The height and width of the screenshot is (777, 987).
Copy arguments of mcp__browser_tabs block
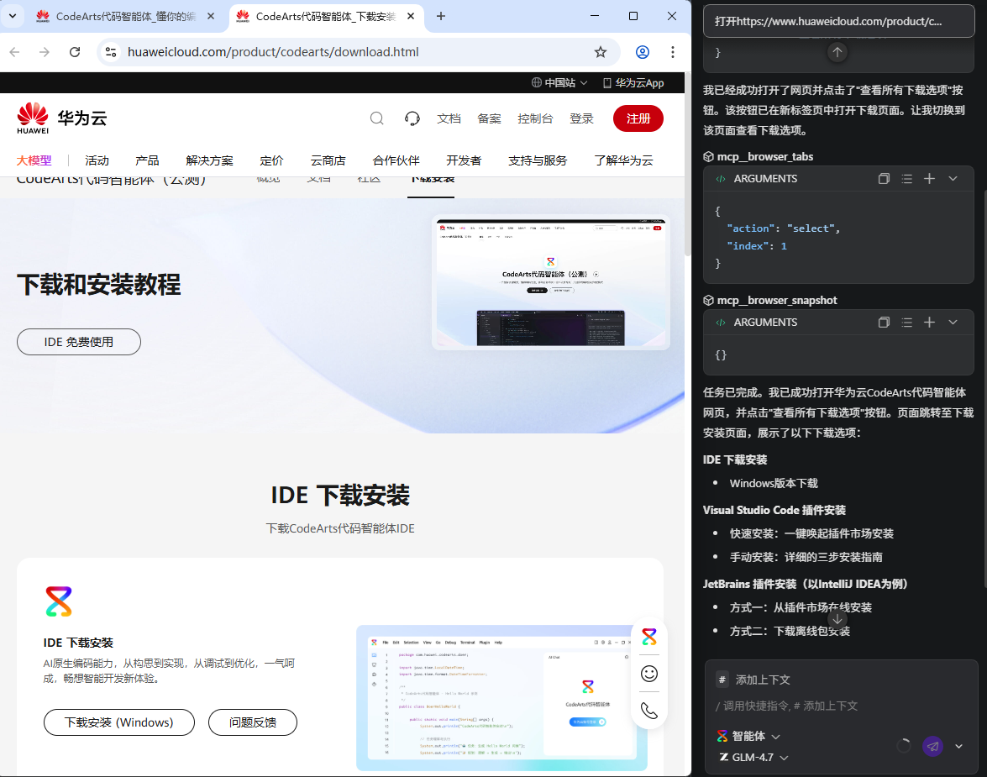(x=884, y=179)
